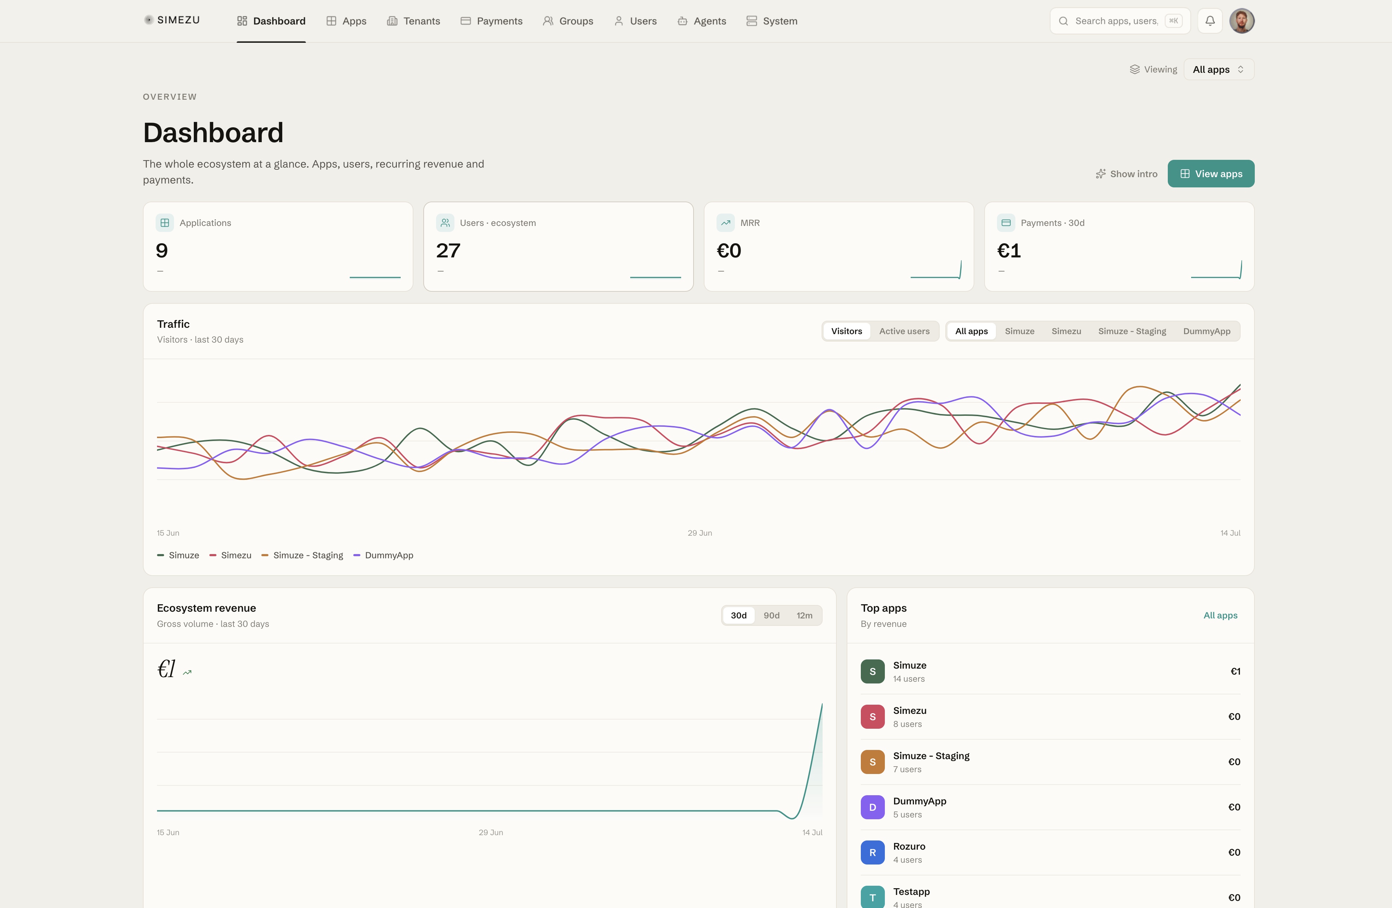Open the Dashboard tab
The height and width of the screenshot is (908, 1392).
coord(271,21)
